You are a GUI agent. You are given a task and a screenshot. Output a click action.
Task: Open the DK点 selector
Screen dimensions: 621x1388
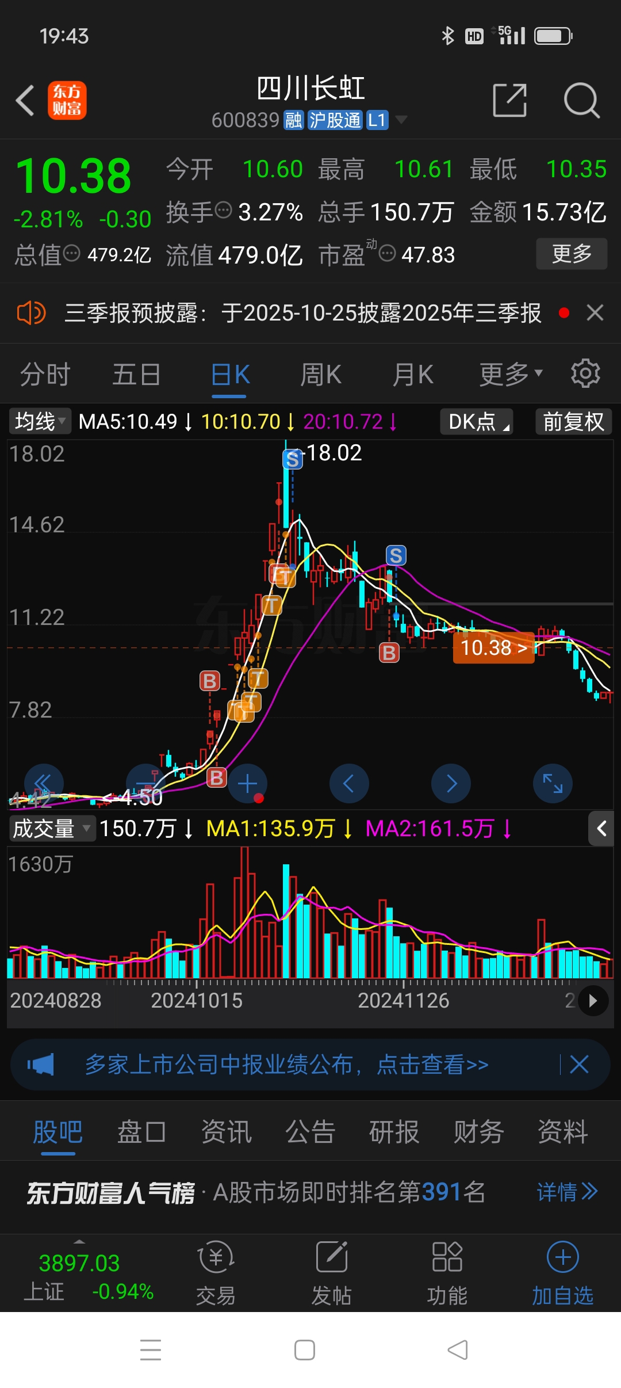(477, 421)
